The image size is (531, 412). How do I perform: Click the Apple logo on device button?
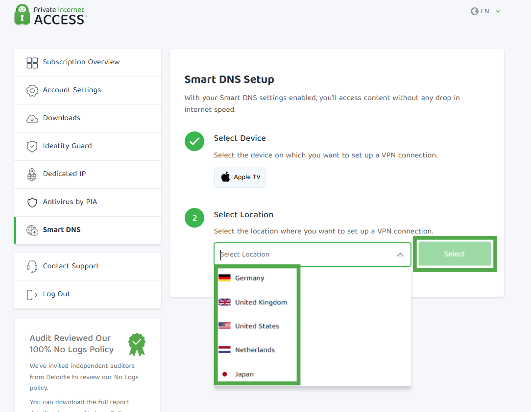tap(225, 177)
